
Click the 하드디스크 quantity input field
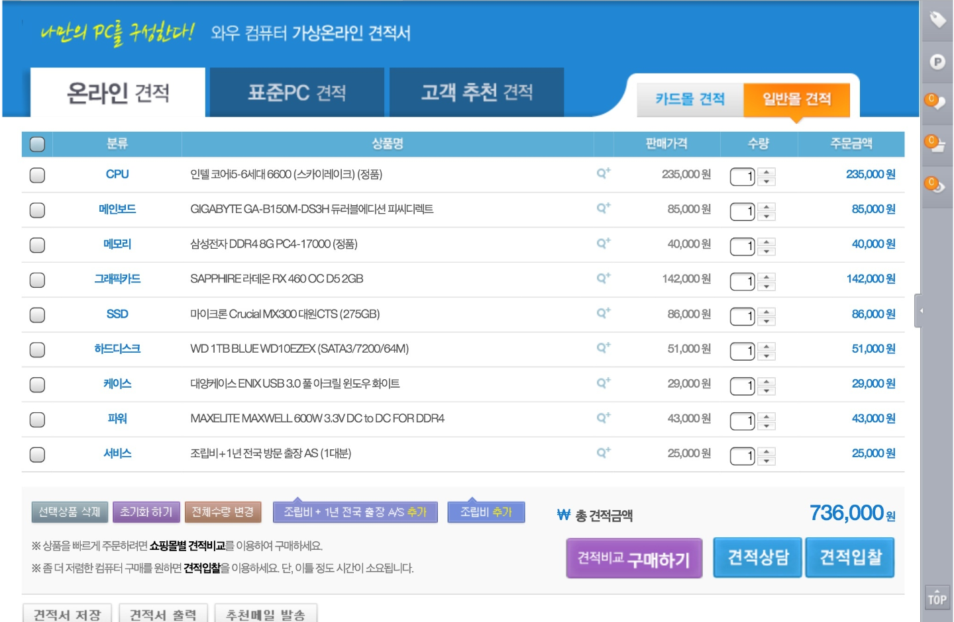(742, 351)
